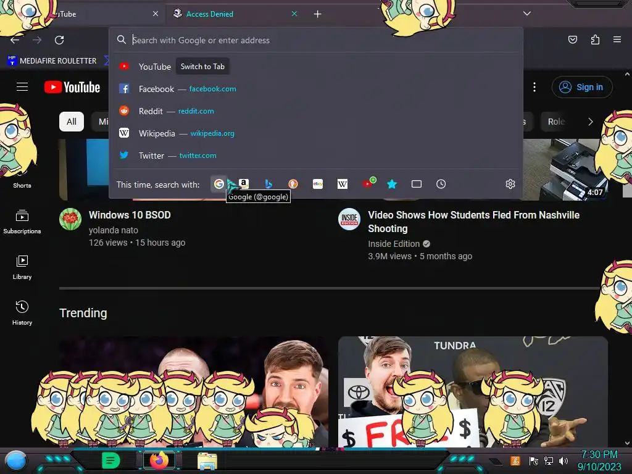The image size is (632, 474).
Task: Search with DuckDuckGo one-off engine icon
Action: (x=293, y=184)
